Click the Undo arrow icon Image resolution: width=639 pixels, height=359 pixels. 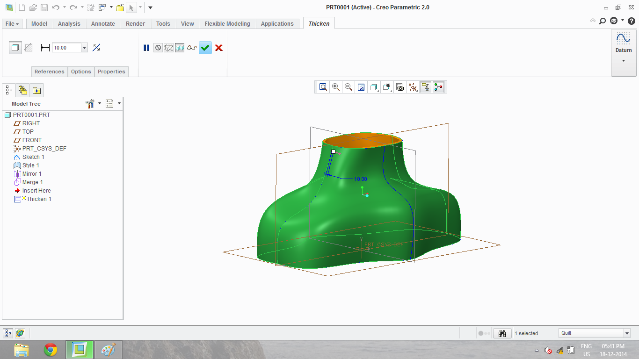pos(56,7)
